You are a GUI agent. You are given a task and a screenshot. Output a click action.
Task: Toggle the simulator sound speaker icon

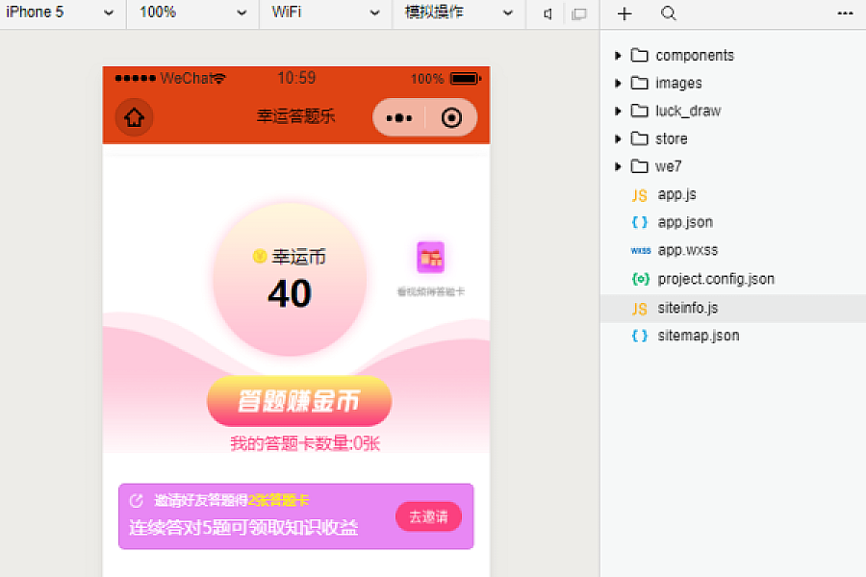pos(548,13)
